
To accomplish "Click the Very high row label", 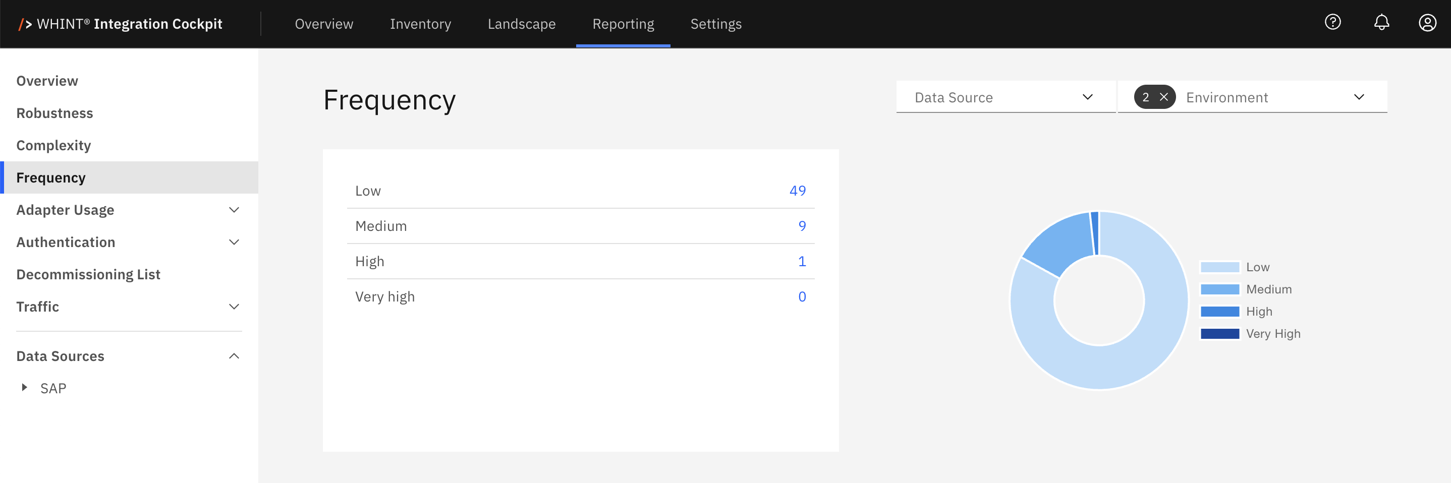I will coord(385,296).
